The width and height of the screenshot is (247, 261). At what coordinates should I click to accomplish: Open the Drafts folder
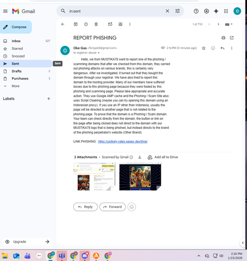26,71
